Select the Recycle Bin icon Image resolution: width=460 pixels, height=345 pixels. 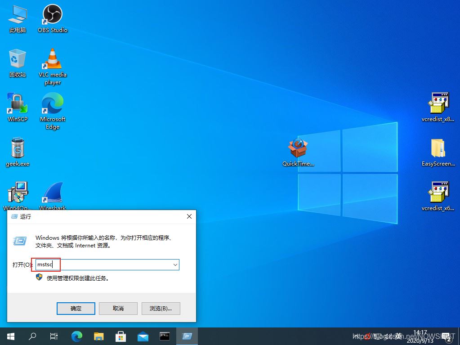click(x=18, y=59)
